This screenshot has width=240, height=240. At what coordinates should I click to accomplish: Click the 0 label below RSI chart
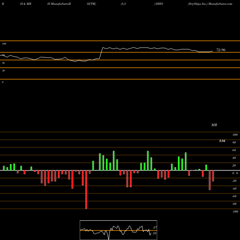pos(2,82)
